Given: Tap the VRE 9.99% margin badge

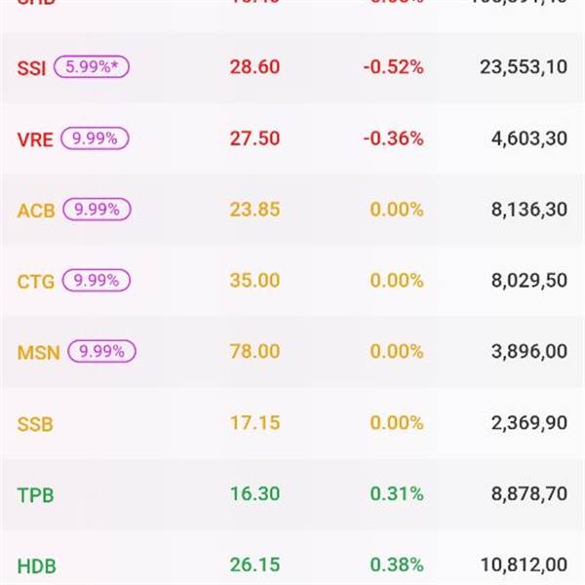Looking at the screenshot, I should (96, 138).
